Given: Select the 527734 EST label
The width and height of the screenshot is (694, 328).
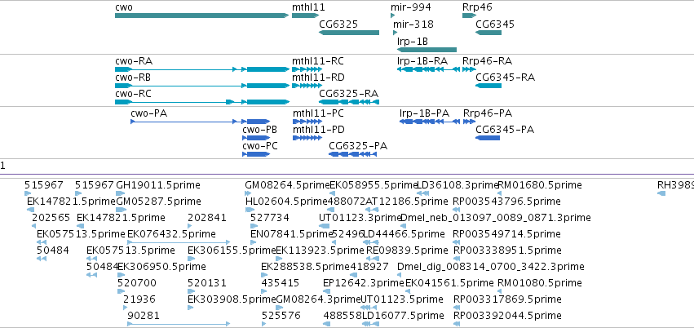Looking at the screenshot, I should [x=270, y=217].
